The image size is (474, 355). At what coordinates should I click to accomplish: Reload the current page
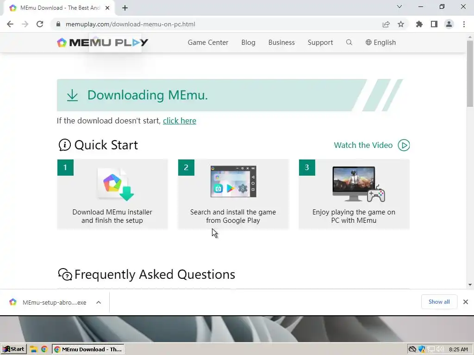(x=40, y=24)
